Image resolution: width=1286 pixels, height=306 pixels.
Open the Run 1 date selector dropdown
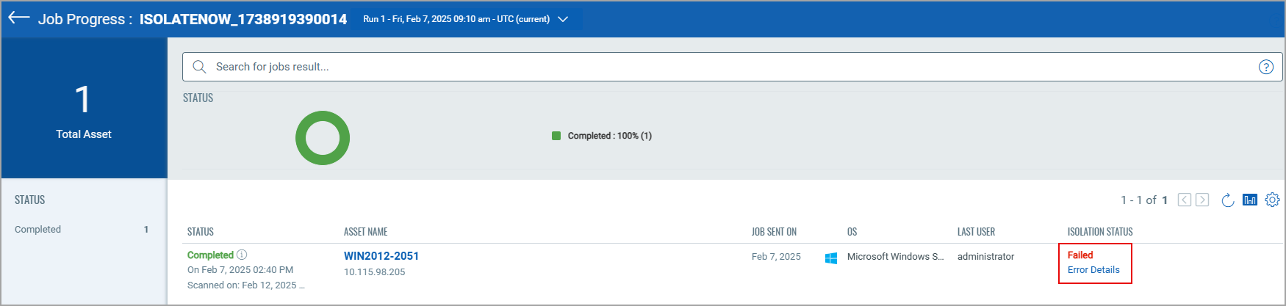coord(466,19)
